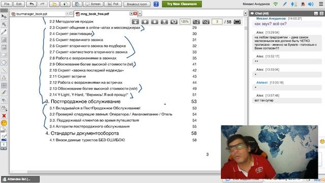
Task: Select the move/pointer tool
Action: point(4,17)
